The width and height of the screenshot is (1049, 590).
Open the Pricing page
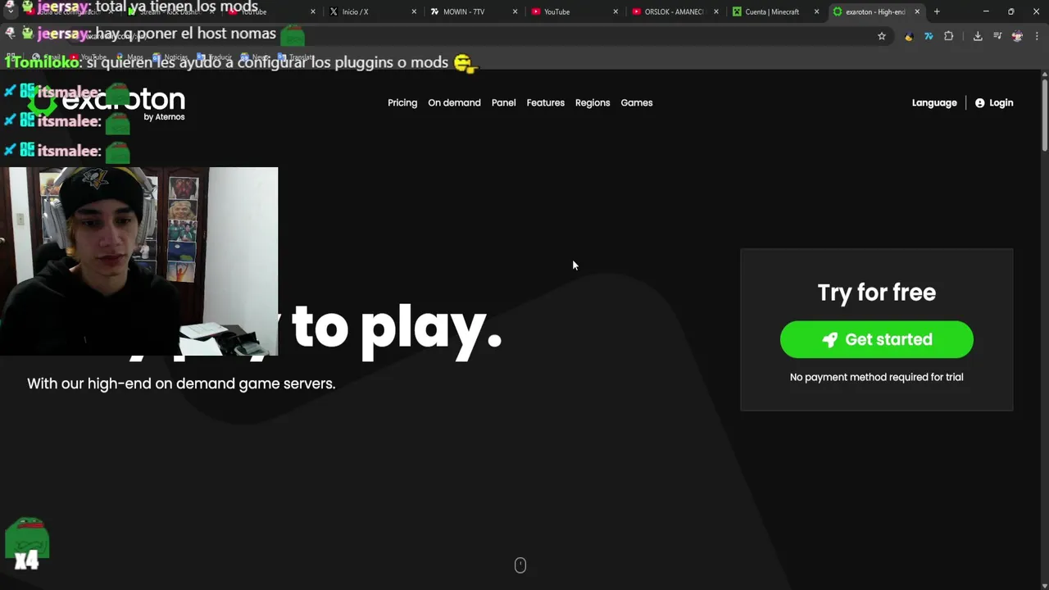pyautogui.click(x=402, y=102)
